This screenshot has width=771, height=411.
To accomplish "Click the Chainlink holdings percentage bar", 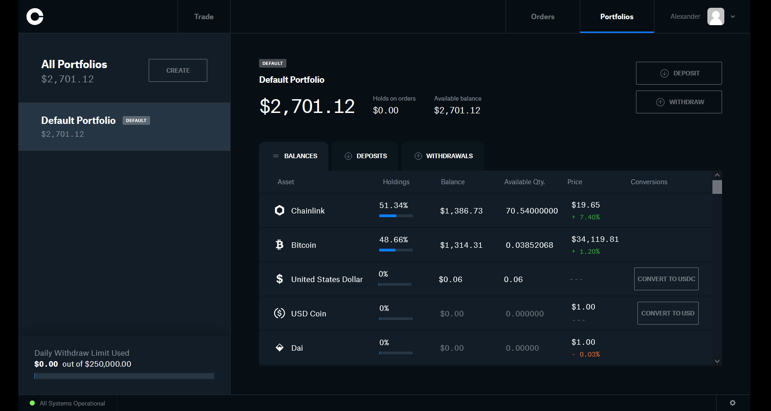I will (396, 216).
